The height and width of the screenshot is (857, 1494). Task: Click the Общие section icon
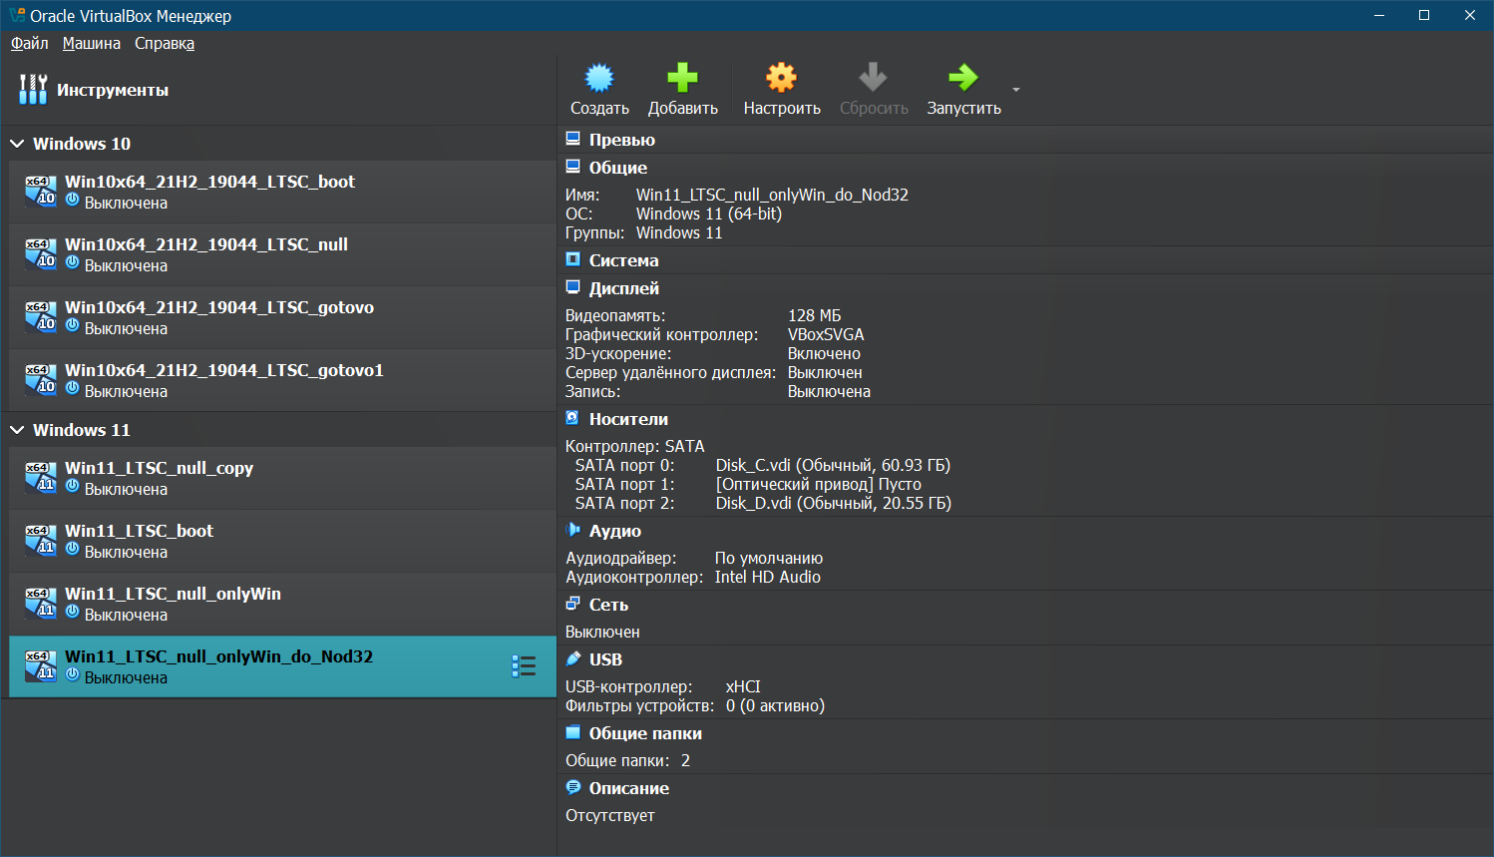572,167
